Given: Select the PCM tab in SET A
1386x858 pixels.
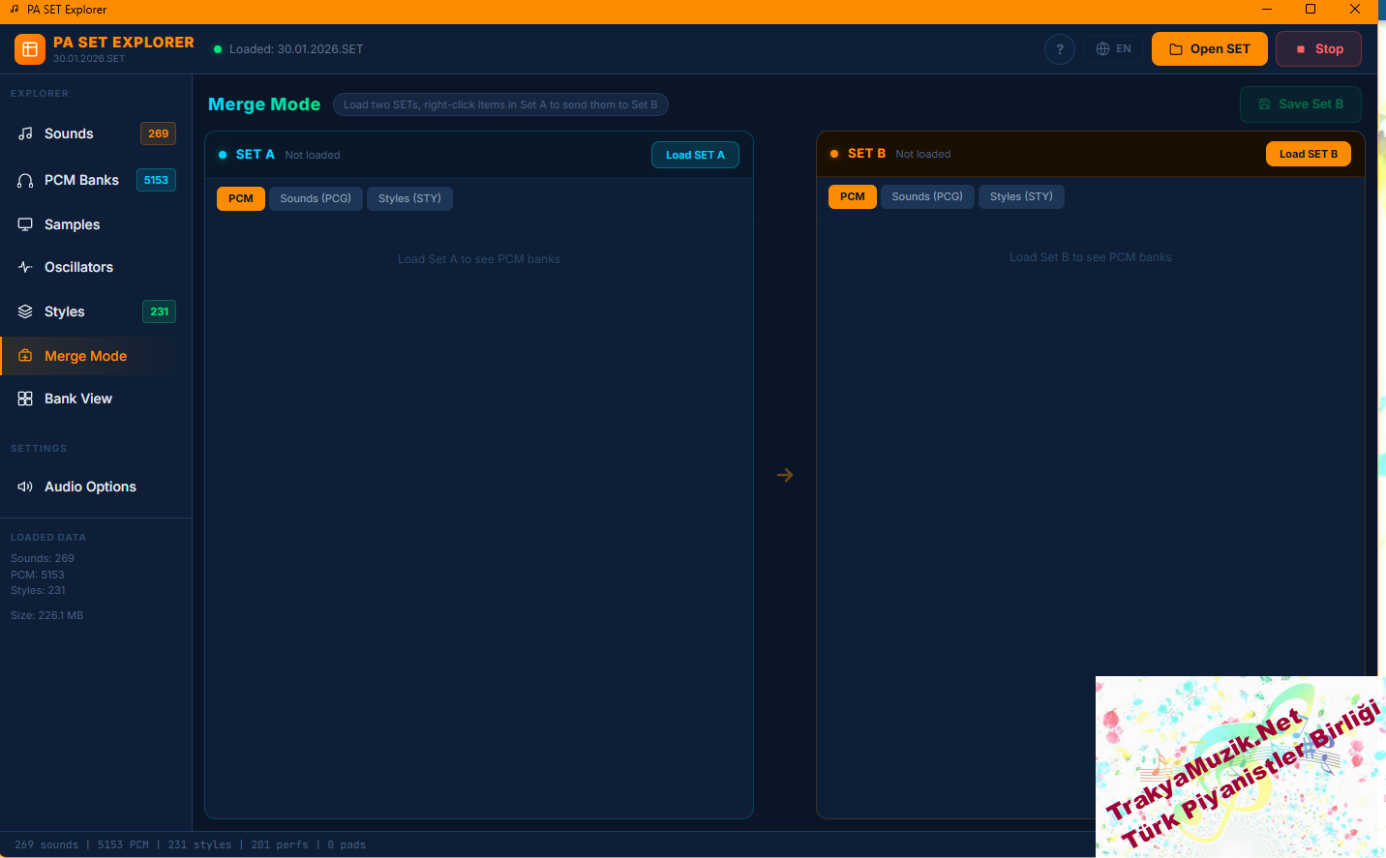Looking at the screenshot, I should click(241, 198).
